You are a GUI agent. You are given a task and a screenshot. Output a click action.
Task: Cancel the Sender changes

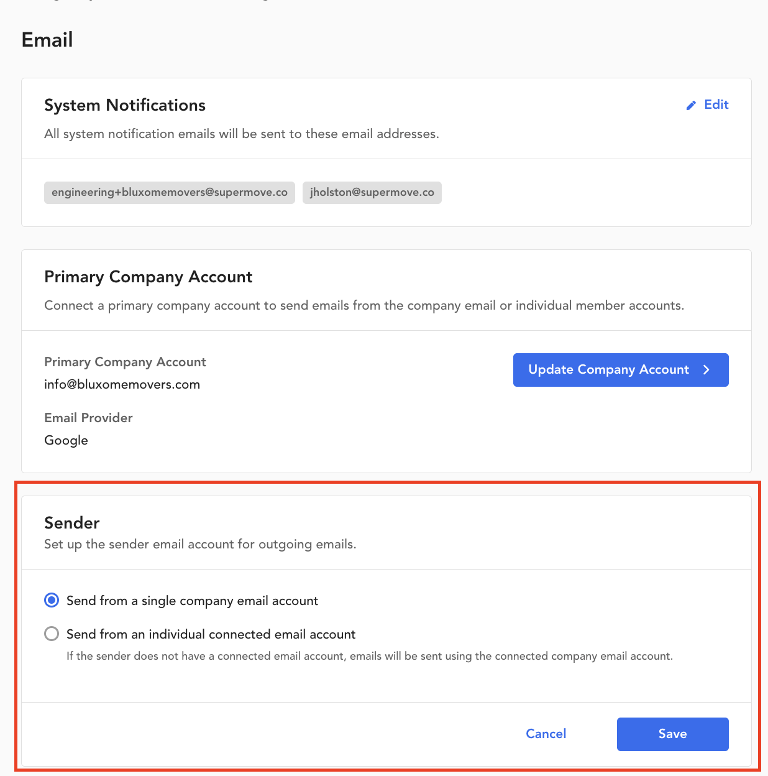546,734
